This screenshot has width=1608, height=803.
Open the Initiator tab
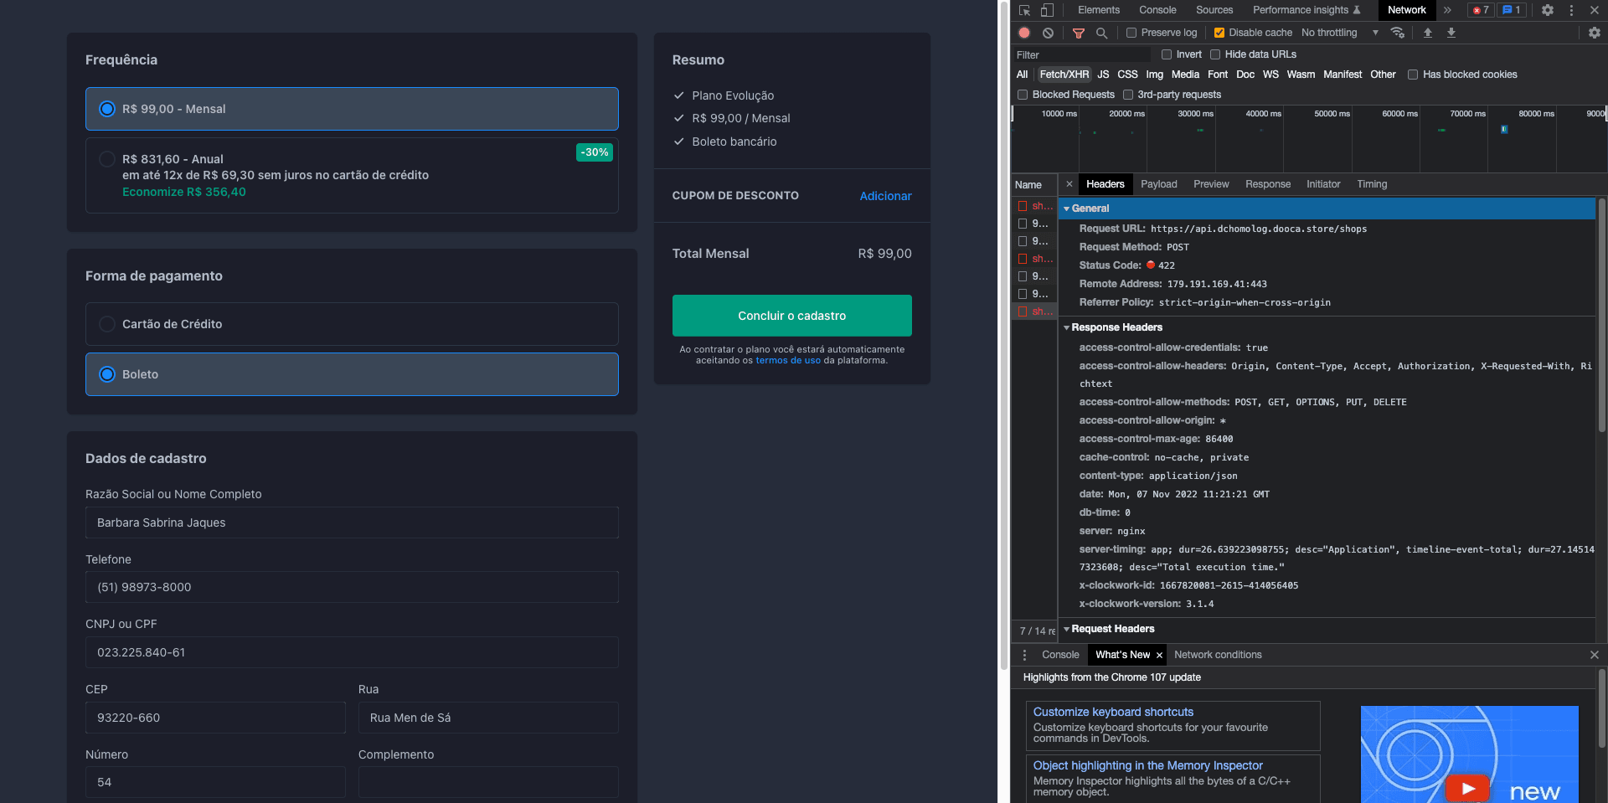pyautogui.click(x=1323, y=184)
